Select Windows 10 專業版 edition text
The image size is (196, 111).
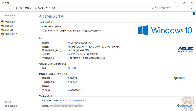[52, 27]
